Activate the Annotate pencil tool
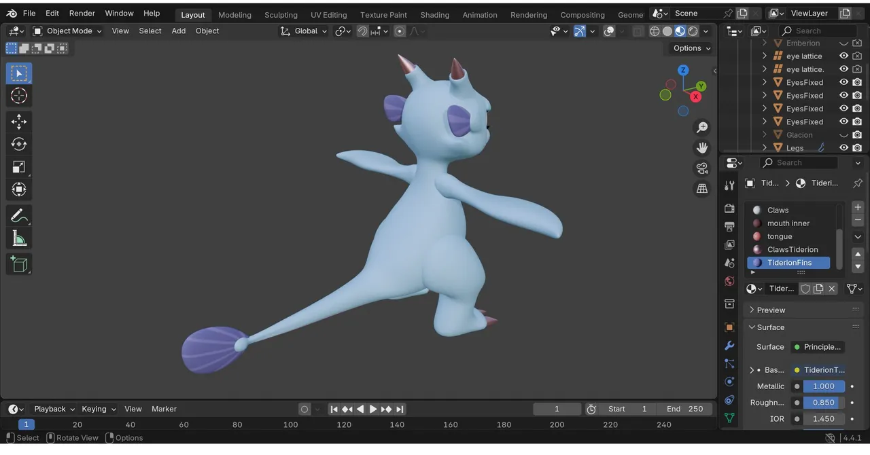 pyautogui.click(x=19, y=216)
